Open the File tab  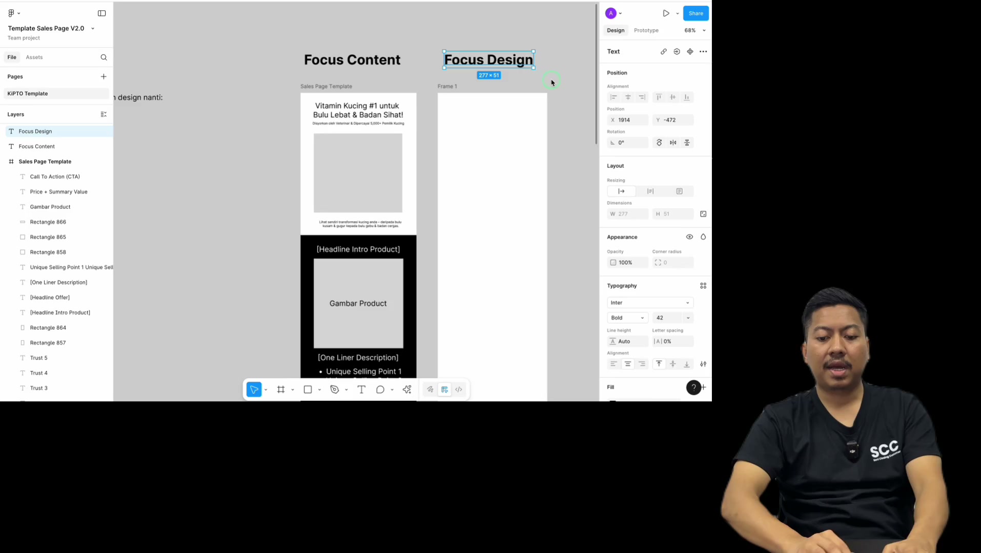[12, 57]
